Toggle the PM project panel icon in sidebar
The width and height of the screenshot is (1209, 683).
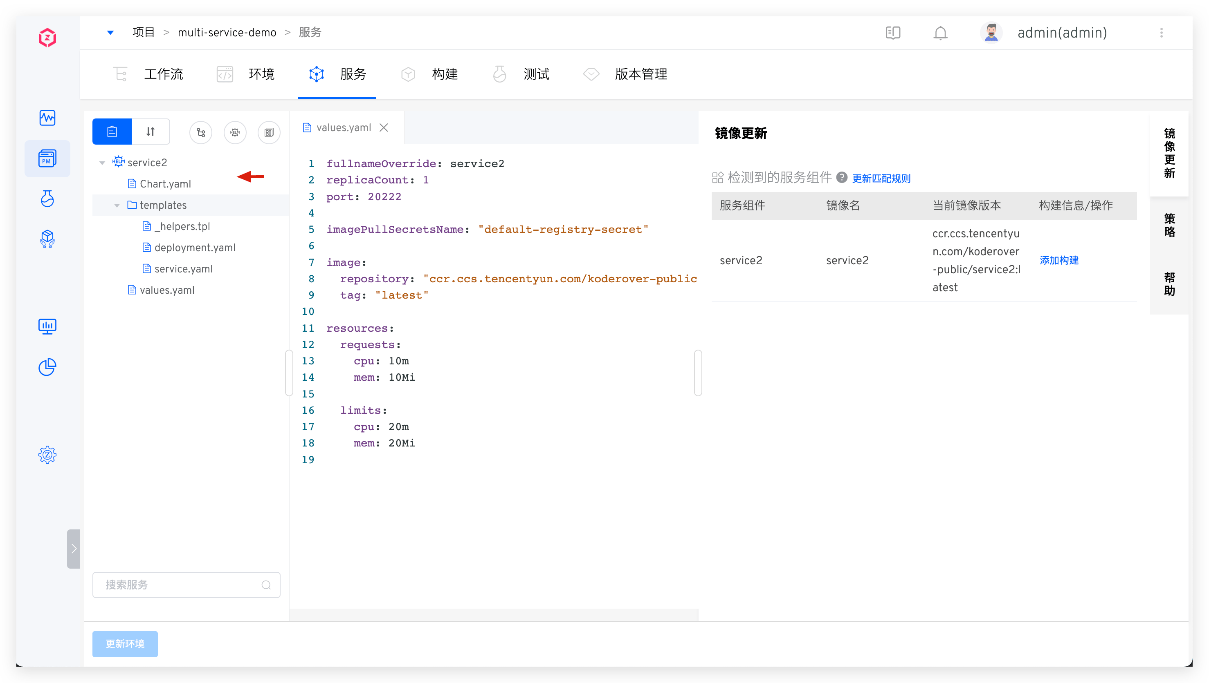click(47, 158)
